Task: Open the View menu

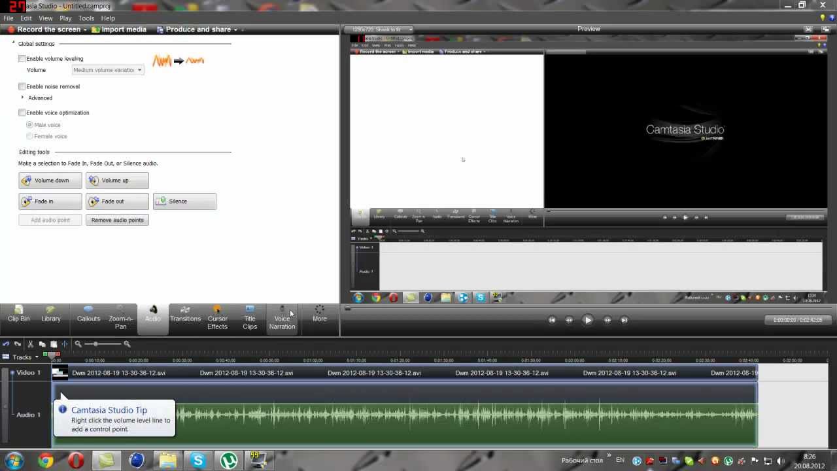Action: coord(46,18)
